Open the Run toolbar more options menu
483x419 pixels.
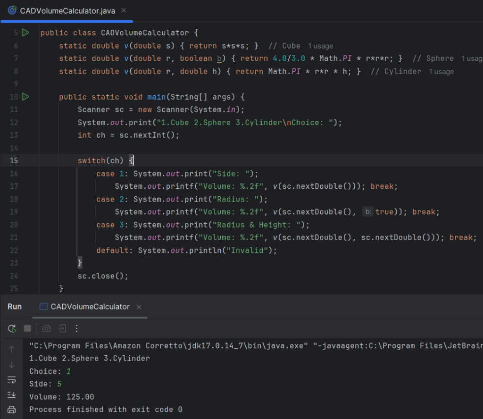[77, 328]
